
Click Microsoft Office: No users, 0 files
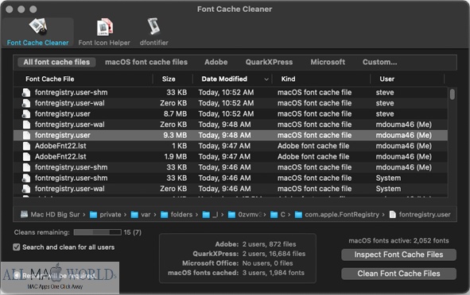pos(238,263)
